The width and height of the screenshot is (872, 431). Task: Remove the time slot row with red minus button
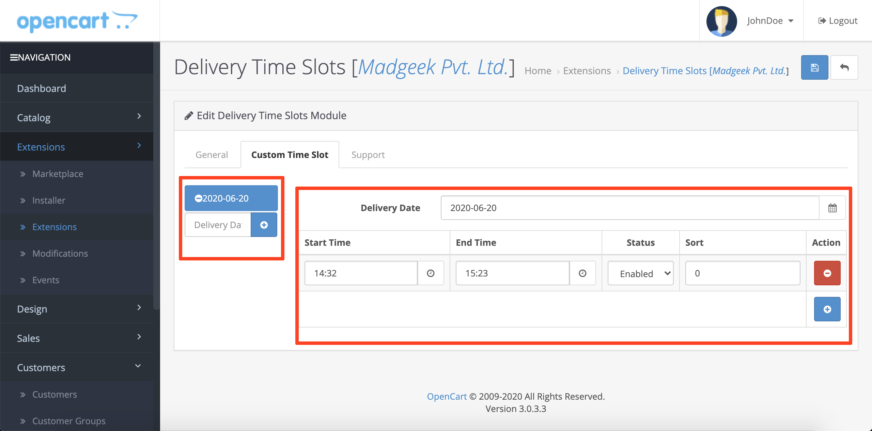pos(827,273)
